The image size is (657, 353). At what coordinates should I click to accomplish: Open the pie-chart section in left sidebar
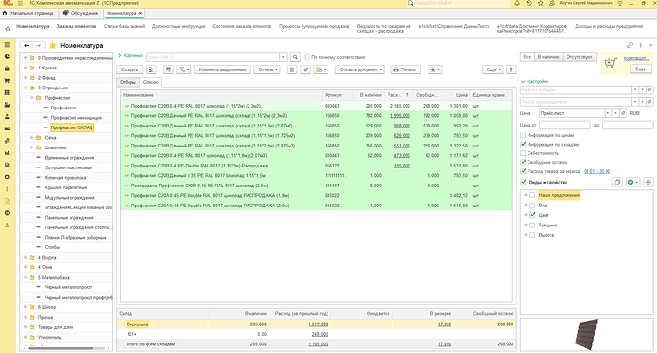point(7,56)
